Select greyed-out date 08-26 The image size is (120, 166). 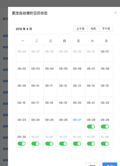(x=23, y=54)
